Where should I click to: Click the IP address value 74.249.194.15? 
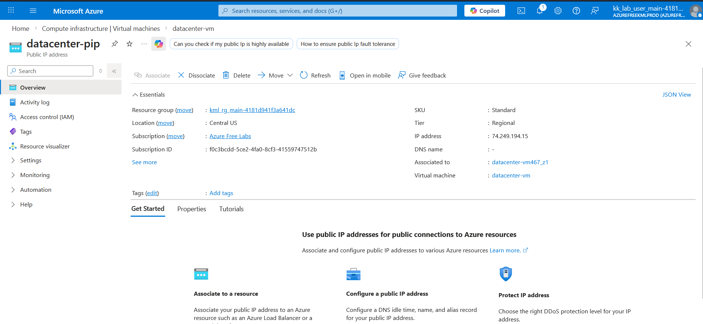click(x=510, y=136)
